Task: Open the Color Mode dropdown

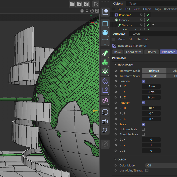Action: point(161,165)
